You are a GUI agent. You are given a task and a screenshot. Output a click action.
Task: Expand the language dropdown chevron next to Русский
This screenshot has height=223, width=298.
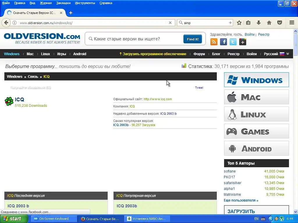[288, 54]
